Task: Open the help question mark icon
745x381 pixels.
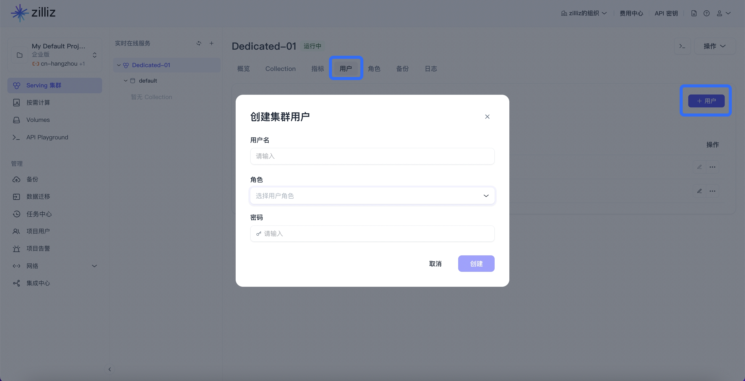Action: tap(706, 13)
